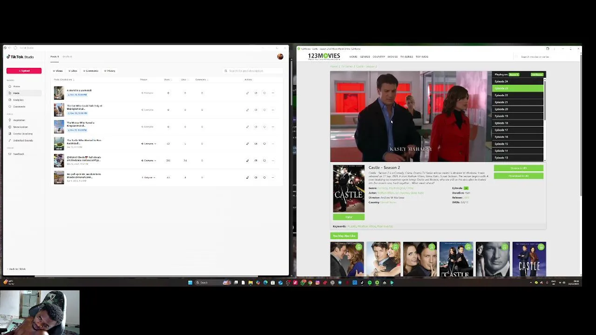596x335 pixels.
Task: Open MOVIES menu on 123Movies
Action: (393, 57)
